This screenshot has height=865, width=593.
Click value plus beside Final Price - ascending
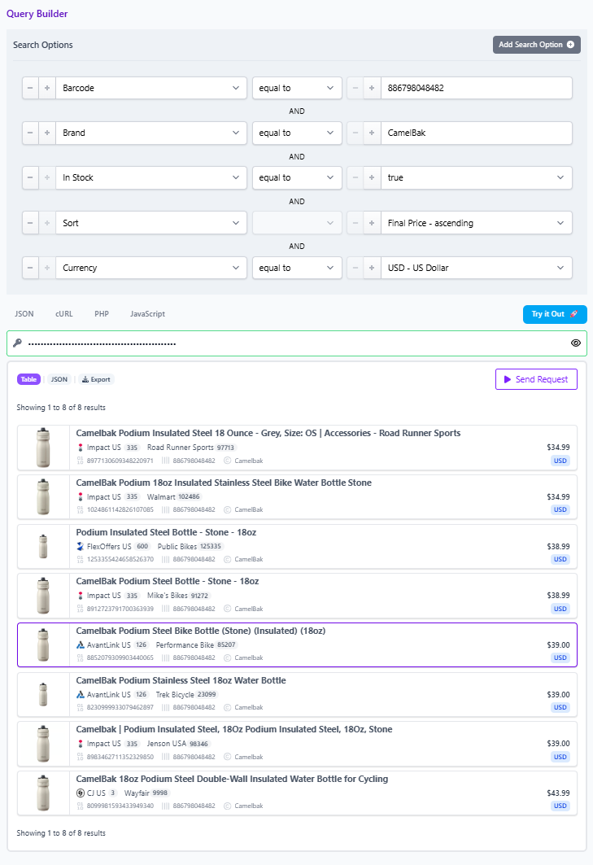[372, 223]
